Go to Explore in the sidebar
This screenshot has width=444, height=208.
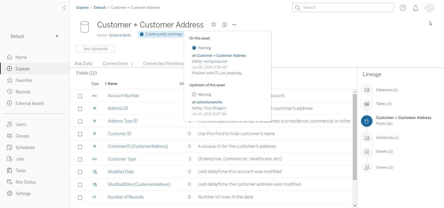[x=22, y=69]
